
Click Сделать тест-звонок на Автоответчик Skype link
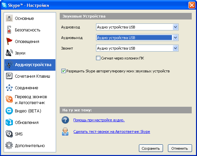point(112,132)
